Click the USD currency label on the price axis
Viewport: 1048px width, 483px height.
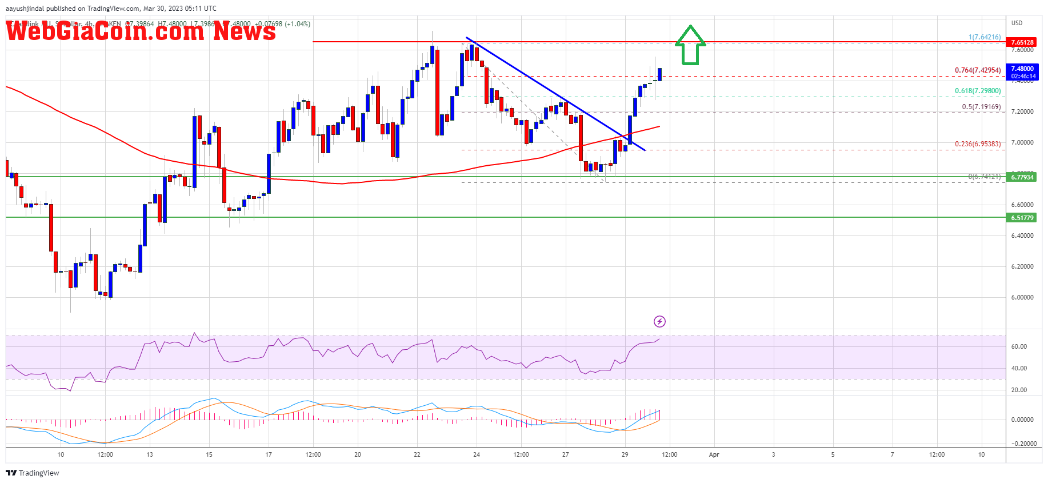click(x=1017, y=23)
